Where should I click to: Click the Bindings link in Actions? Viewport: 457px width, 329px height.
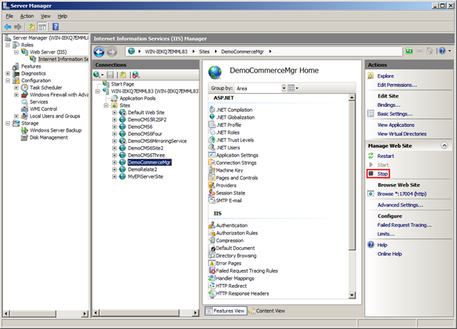[388, 105]
